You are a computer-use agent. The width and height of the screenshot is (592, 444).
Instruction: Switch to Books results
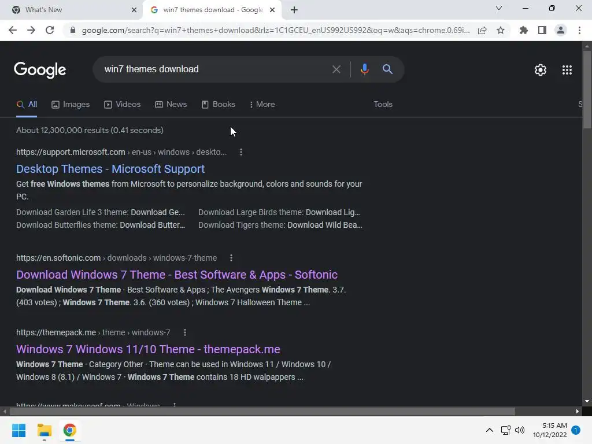(x=218, y=105)
